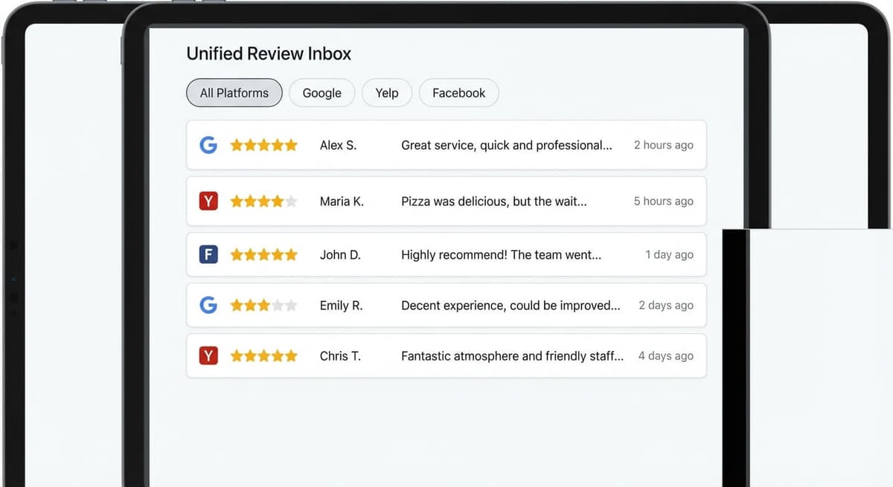Click the Yelp icon beside Maria K.'s review
893x487 pixels.
[208, 201]
